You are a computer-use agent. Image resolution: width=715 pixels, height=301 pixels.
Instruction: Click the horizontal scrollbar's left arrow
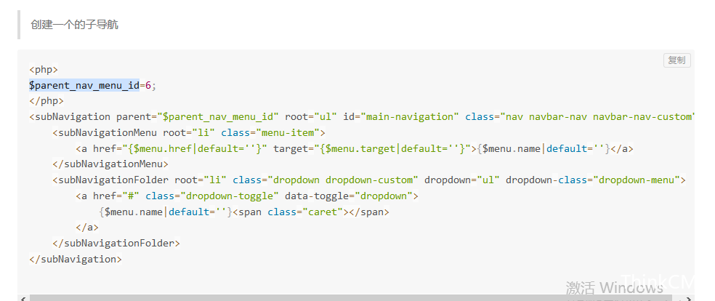click(23, 299)
